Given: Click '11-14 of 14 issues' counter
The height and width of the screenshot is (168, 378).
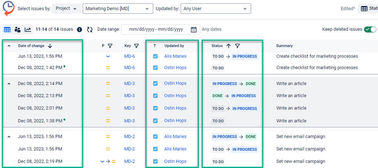Looking at the screenshot, I should click(54, 29).
